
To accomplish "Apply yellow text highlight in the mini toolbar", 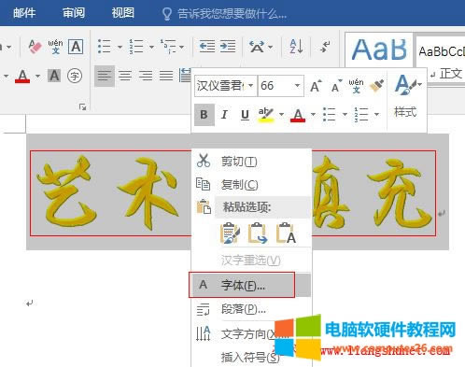I will tap(266, 115).
